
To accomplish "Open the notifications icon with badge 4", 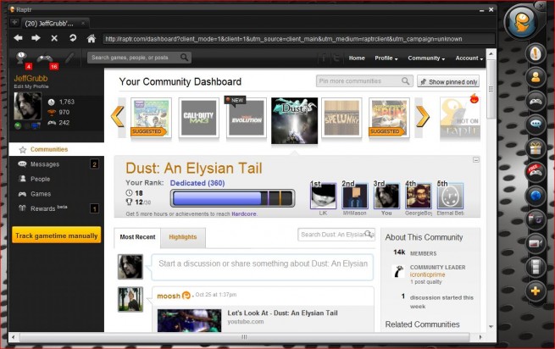I will [22, 58].
